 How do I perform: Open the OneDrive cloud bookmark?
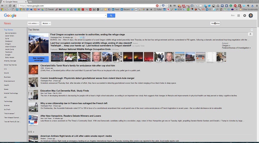pyautogui.click(x=31, y=10)
